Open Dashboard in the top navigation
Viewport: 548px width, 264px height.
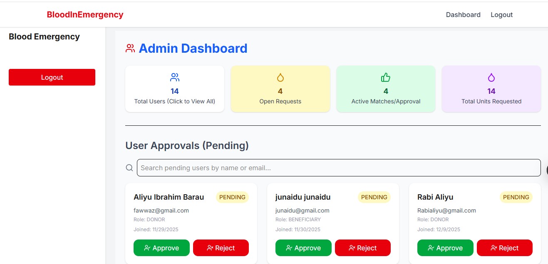coord(463,15)
